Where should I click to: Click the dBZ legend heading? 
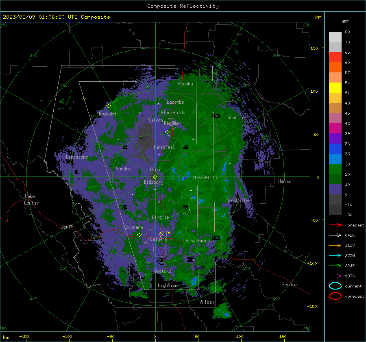[x=345, y=22]
